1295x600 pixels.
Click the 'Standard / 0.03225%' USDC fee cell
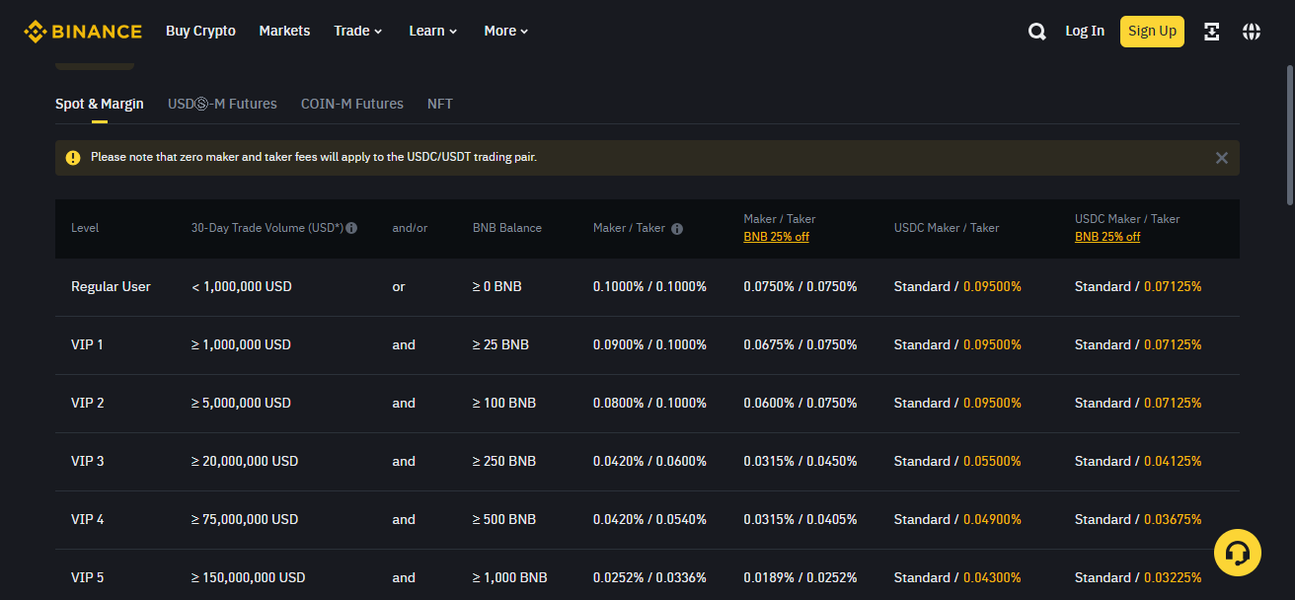pyautogui.click(x=1138, y=577)
